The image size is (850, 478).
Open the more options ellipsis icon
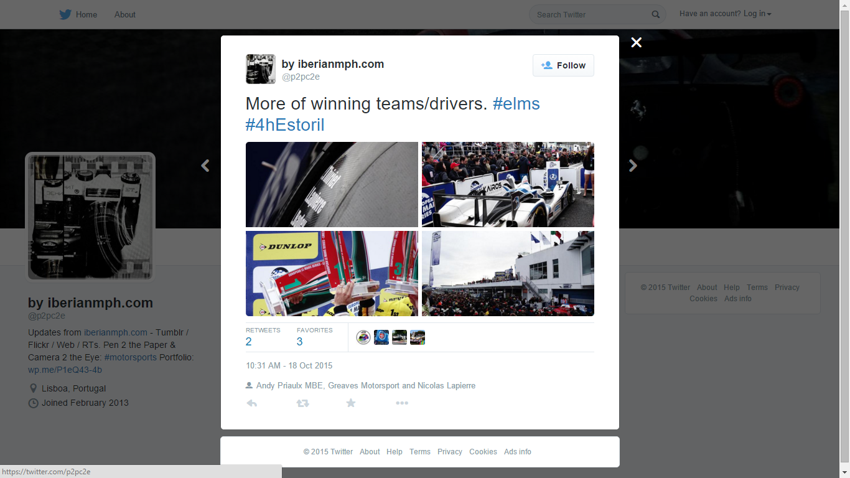click(x=402, y=403)
